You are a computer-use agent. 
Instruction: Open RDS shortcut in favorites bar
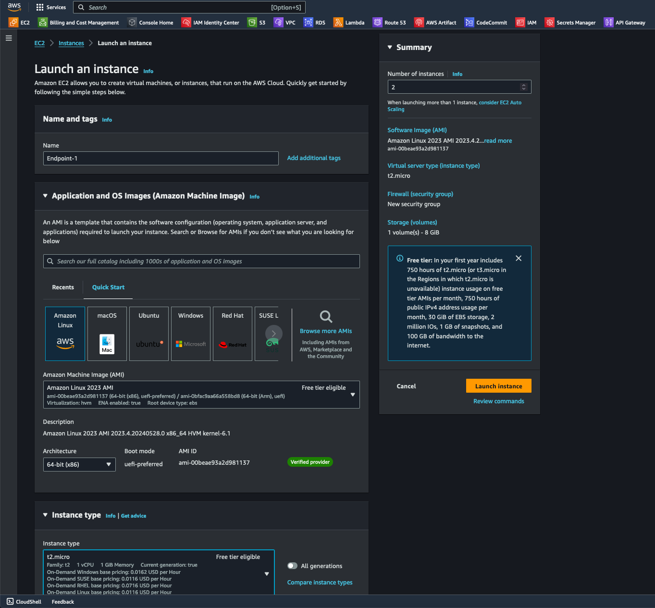[314, 23]
